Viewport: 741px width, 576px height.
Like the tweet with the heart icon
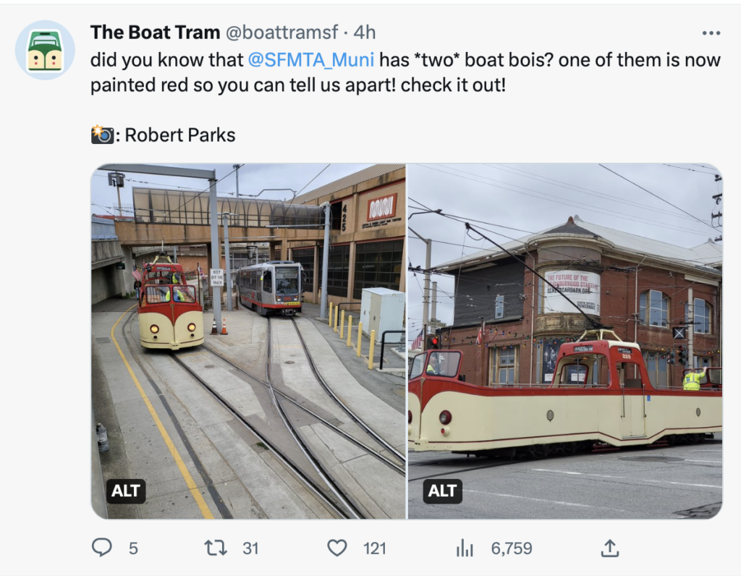coord(337,548)
